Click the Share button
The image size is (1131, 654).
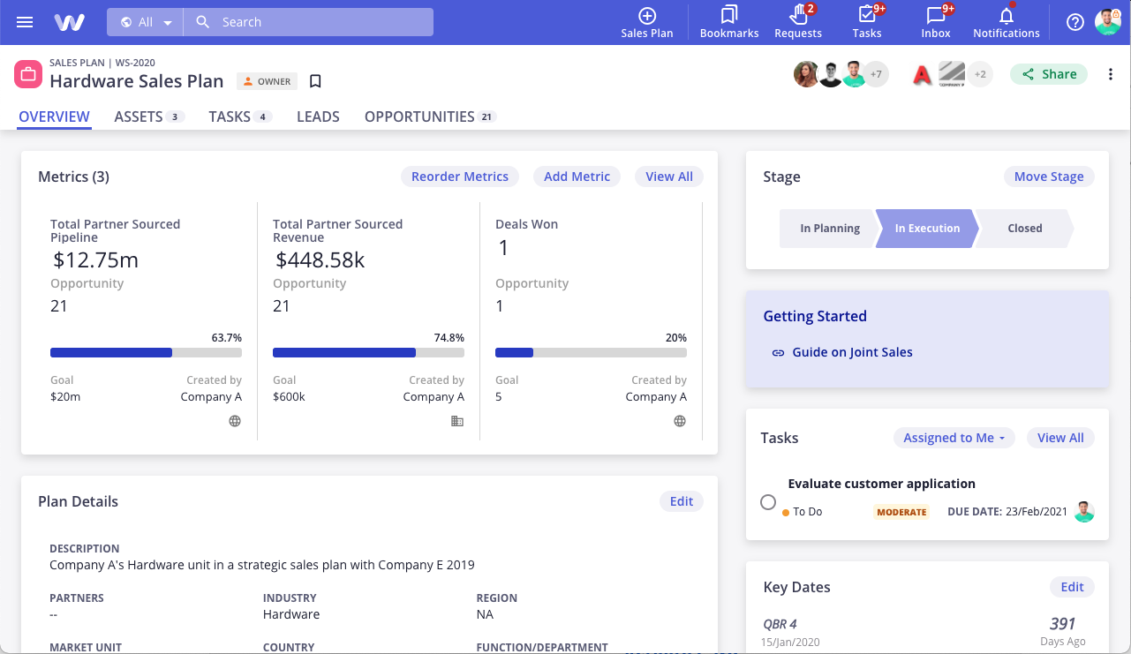click(x=1049, y=74)
